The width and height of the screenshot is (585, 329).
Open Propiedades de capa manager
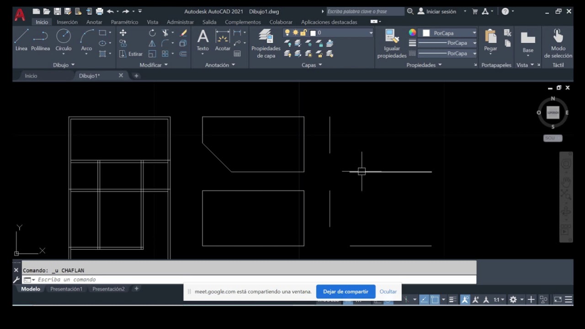[266, 43]
